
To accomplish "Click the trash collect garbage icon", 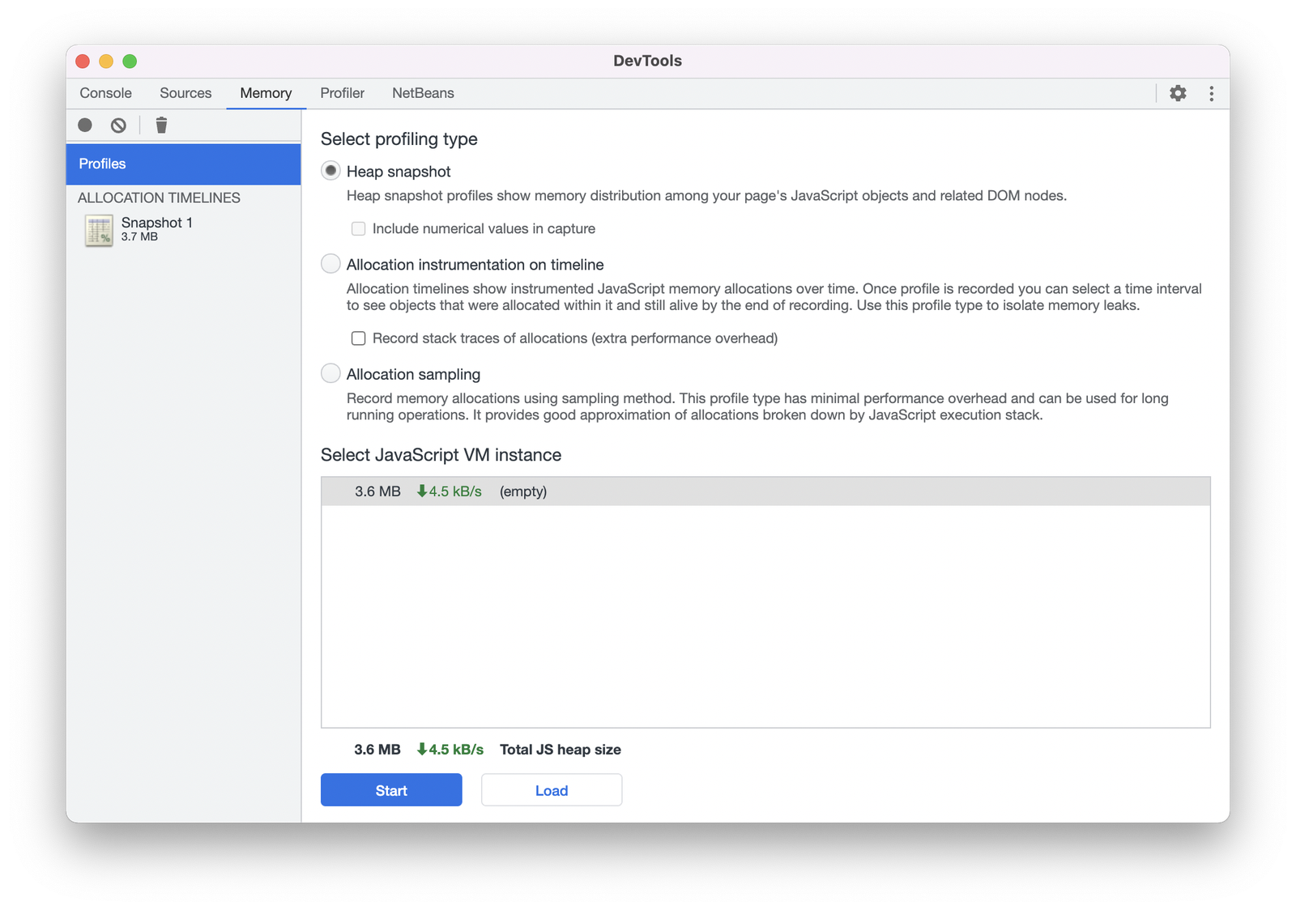I will pyautogui.click(x=161, y=125).
